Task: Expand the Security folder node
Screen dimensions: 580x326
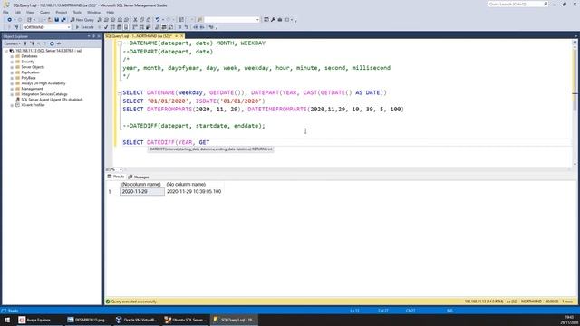Action: pyautogui.click(x=12, y=62)
